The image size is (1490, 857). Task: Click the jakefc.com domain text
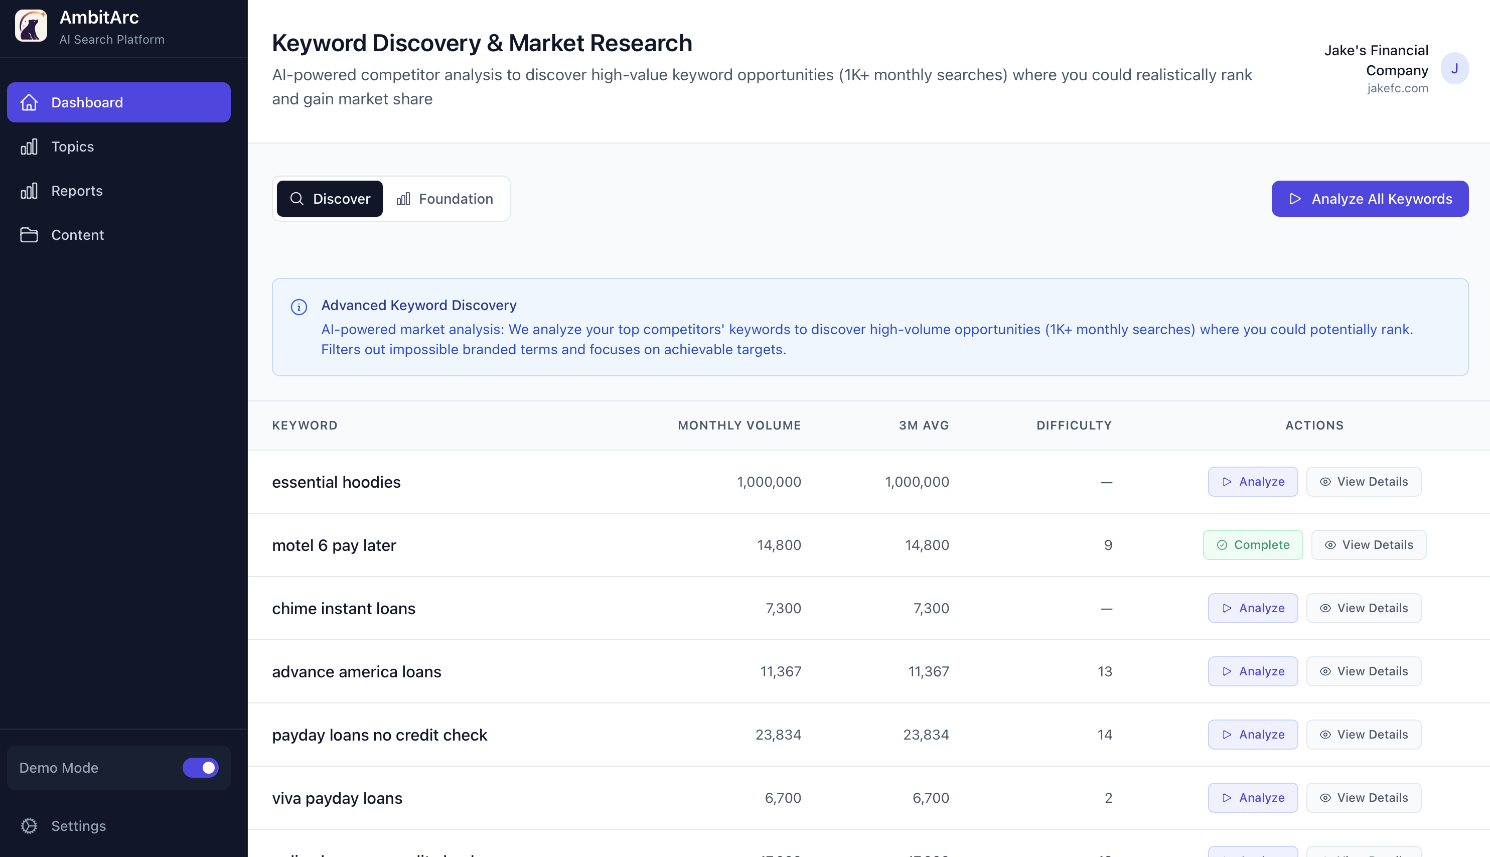(x=1398, y=88)
